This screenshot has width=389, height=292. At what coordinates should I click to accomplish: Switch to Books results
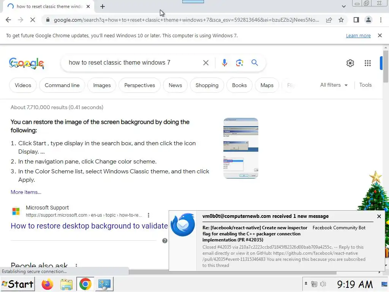239,85
